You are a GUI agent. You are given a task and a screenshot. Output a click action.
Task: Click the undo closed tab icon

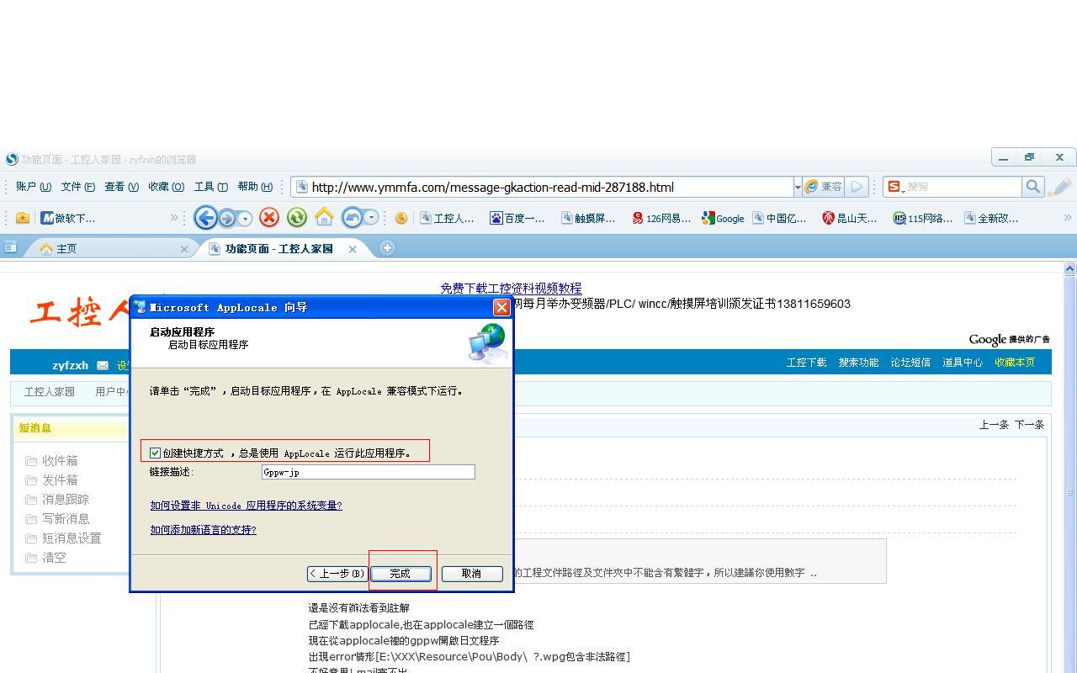coord(352,218)
